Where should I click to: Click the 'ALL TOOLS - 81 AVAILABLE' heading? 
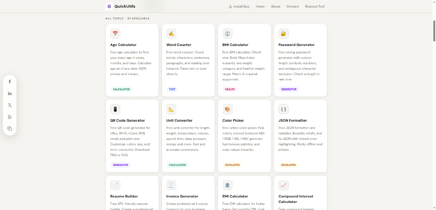pyautogui.click(x=128, y=18)
